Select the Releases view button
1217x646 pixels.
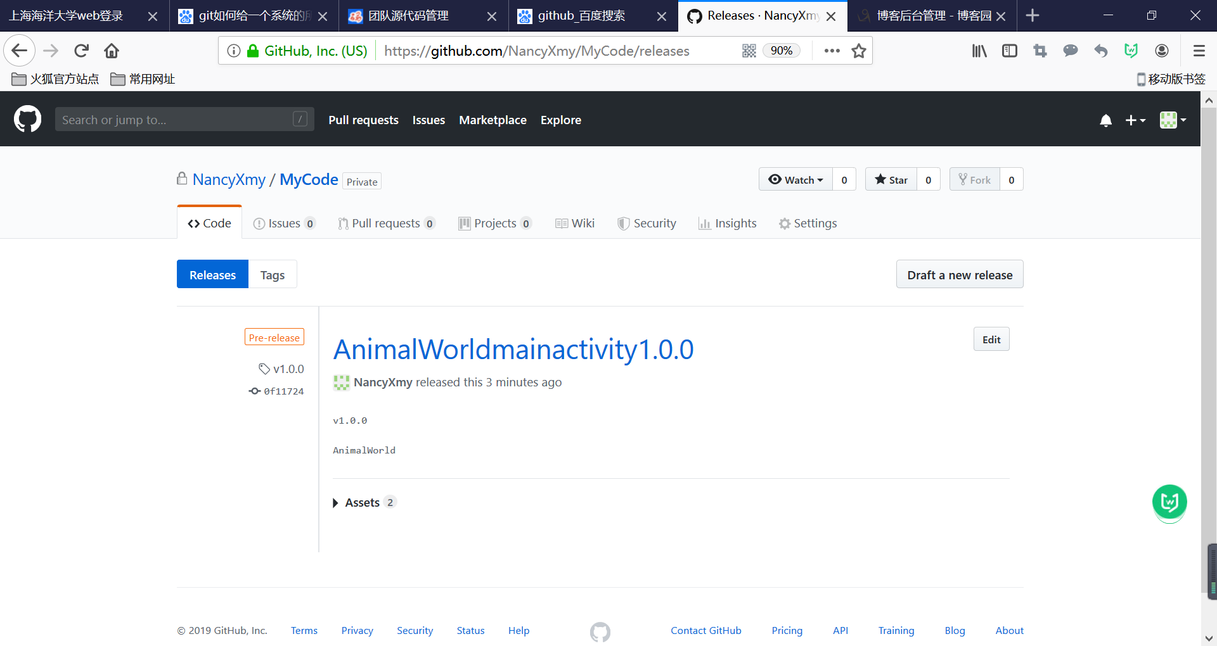pyautogui.click(x=212, y=275)
